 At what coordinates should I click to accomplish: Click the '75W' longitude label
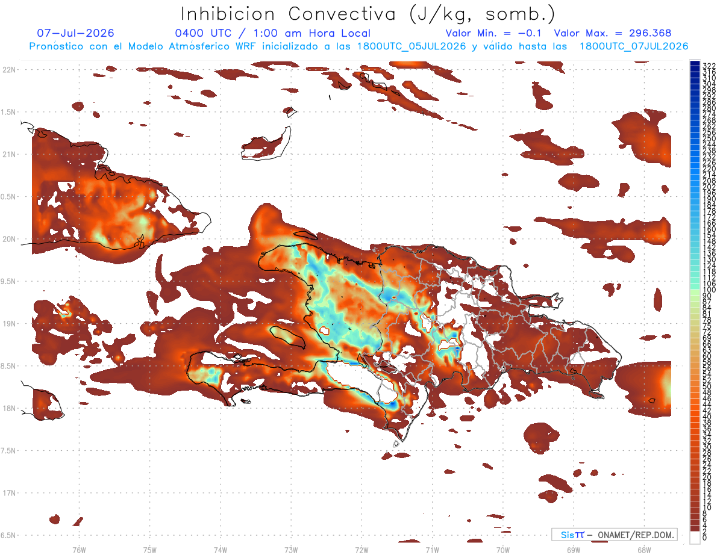(150, 550)
